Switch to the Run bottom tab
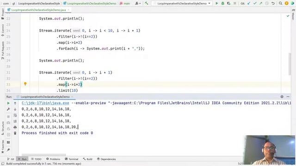The width and height of the screenshot is (296, 166). click(x=22, y=159)
